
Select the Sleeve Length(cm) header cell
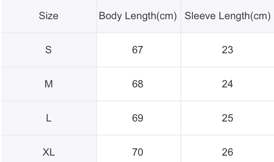(x=227, y=16)
